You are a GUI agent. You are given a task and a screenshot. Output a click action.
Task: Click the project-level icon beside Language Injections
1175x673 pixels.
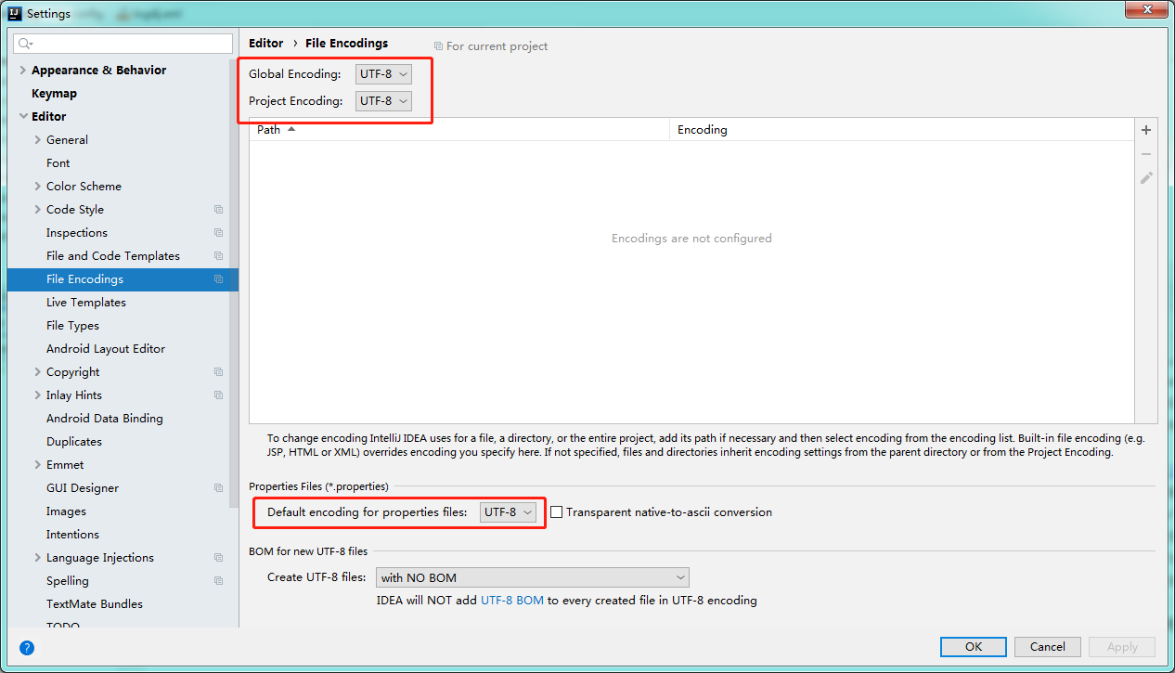click(218, 558)
